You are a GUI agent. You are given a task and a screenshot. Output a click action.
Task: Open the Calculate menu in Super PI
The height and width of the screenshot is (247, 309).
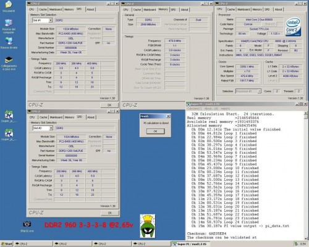pyautogui.click(x=194, y=109)
